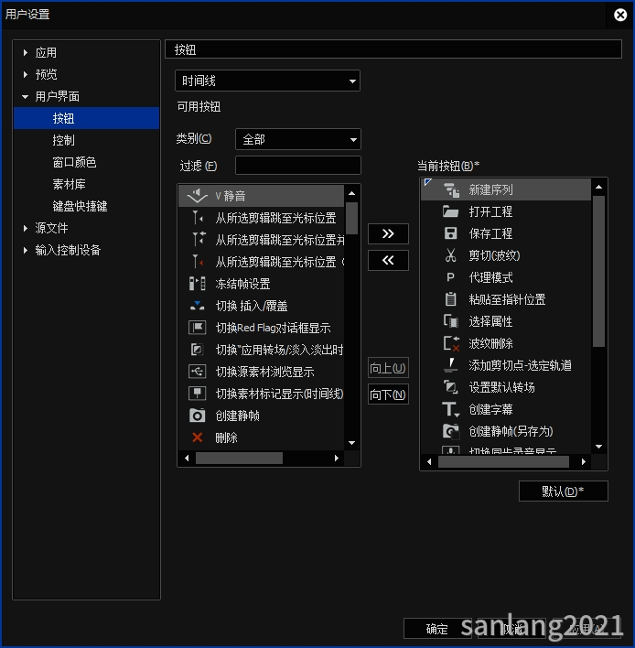Viewport: 635px width, 648px height.
Task: Click the 切换 插入/覆盖 icon
Action: [197, 306]
